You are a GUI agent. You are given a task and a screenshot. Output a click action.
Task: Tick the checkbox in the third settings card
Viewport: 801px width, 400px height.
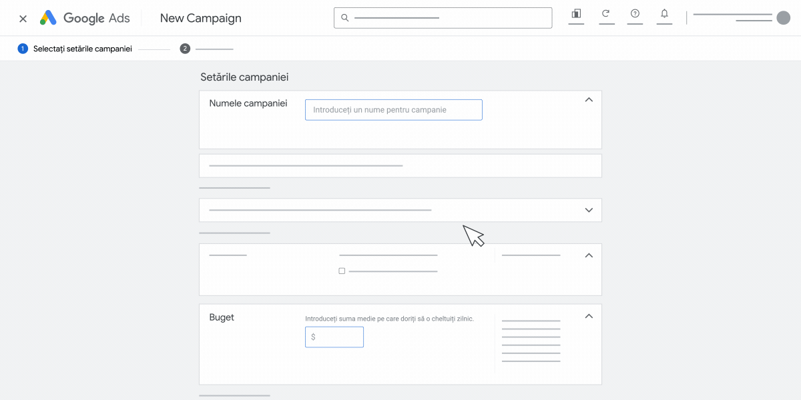pyautogui.click(x=342, y=271)
